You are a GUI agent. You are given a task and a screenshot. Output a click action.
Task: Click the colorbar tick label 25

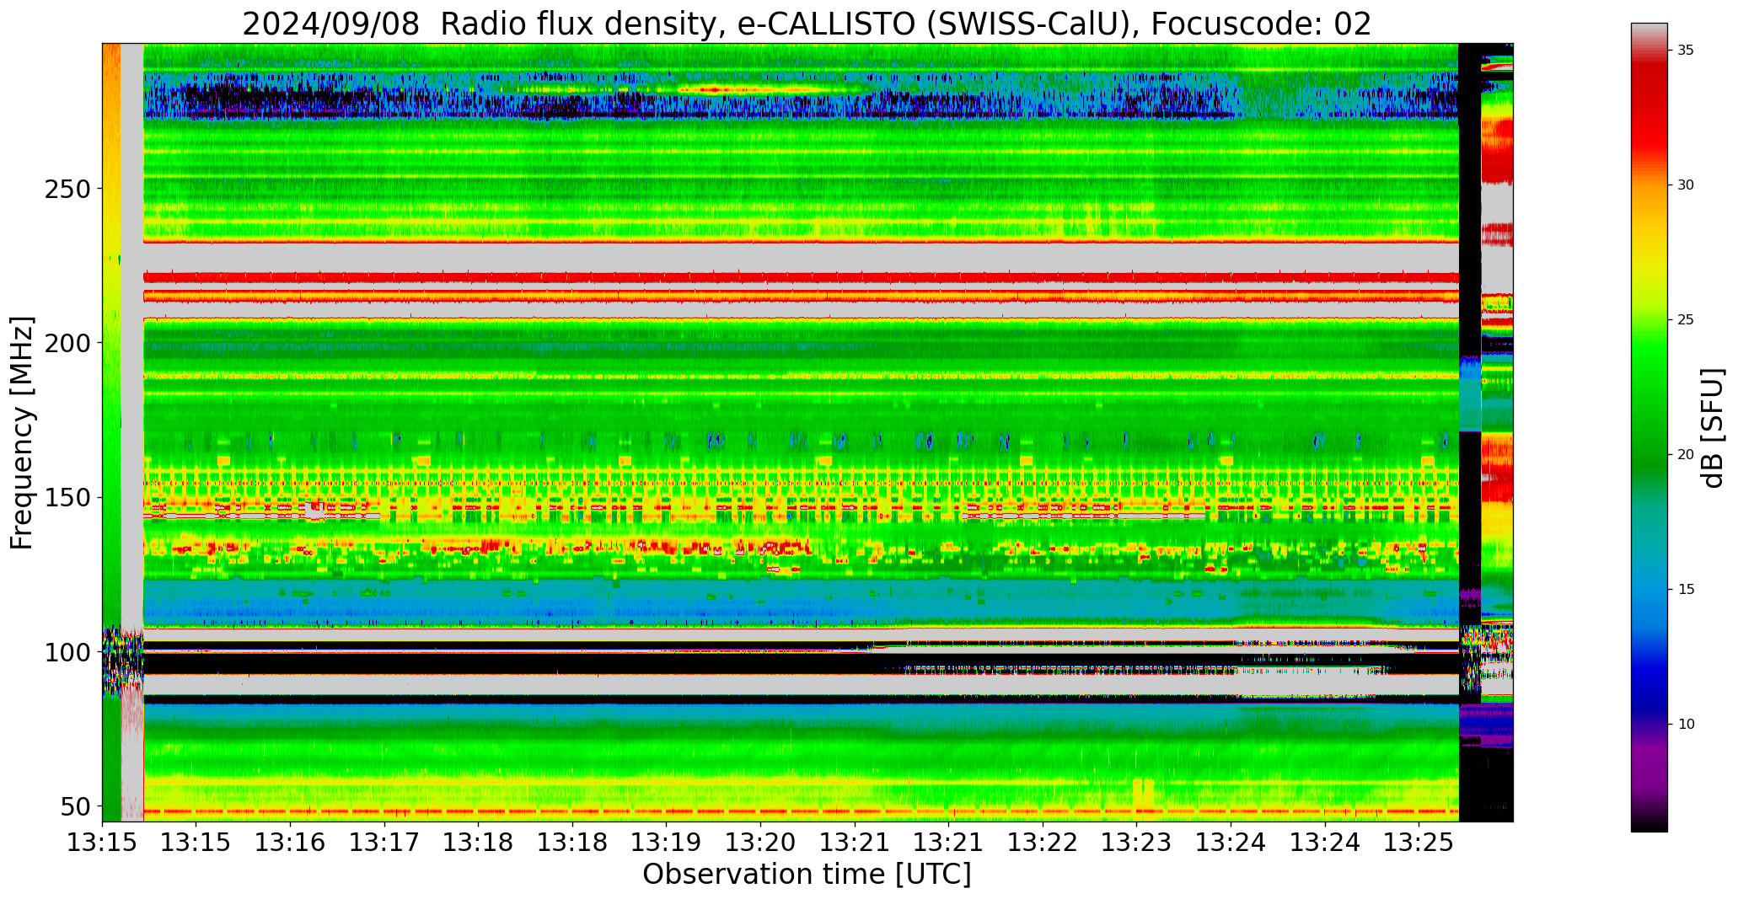1686,320
